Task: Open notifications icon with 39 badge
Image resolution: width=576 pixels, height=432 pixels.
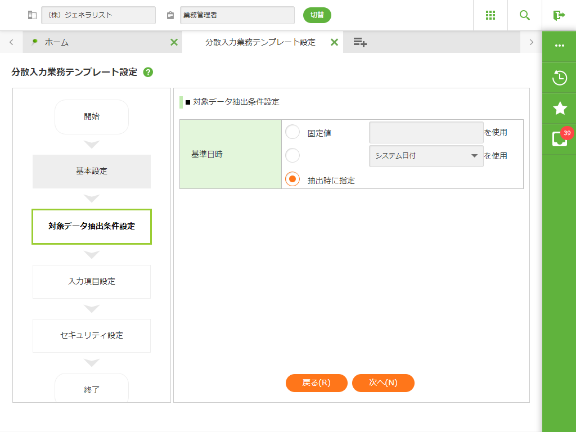Action: coord(559,138)
